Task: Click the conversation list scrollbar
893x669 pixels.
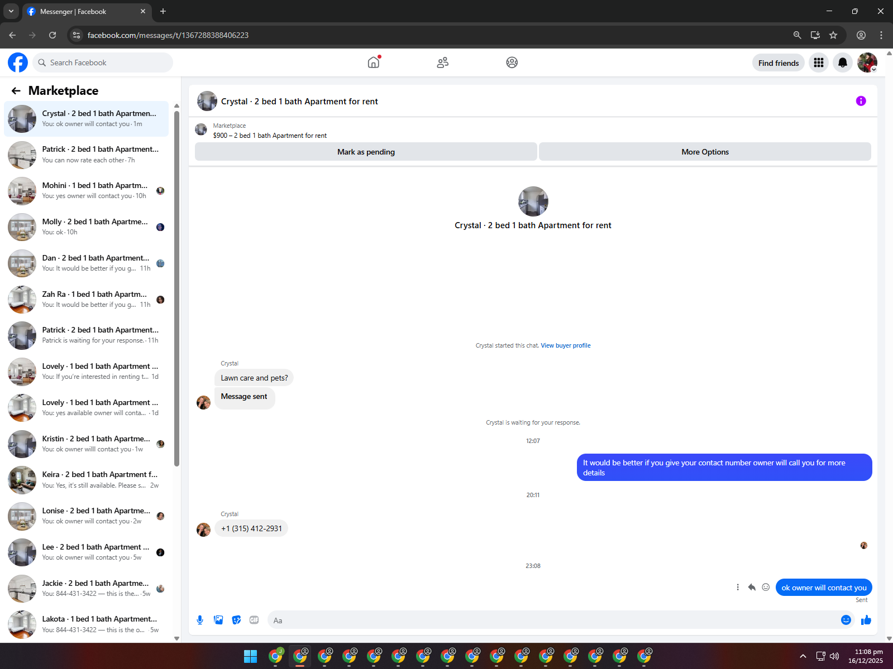Action: coord(176,288)
